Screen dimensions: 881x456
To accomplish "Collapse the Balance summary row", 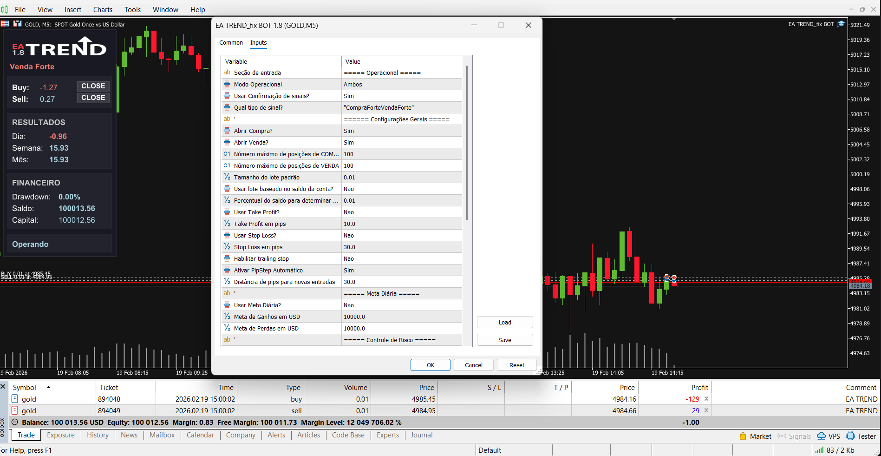I will (15, 422).
